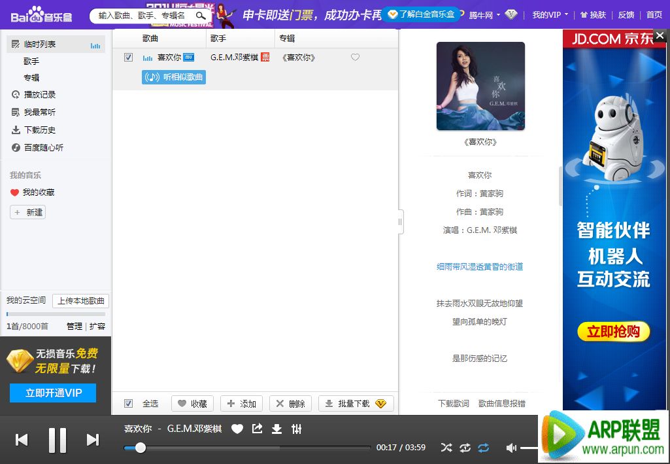
Task: Pause the currently playing song
Action: (x=58, y=440)
